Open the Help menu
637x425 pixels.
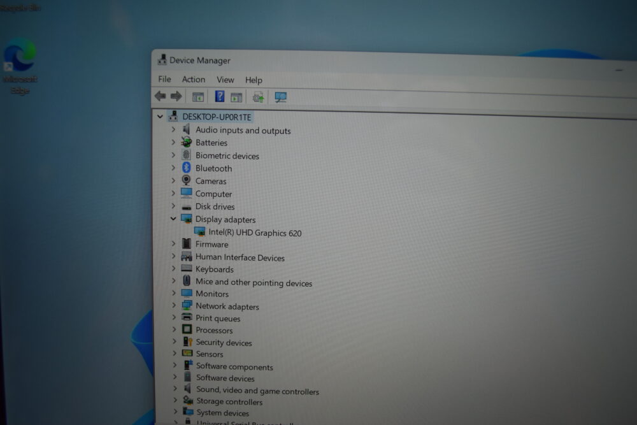click(254, 80)
